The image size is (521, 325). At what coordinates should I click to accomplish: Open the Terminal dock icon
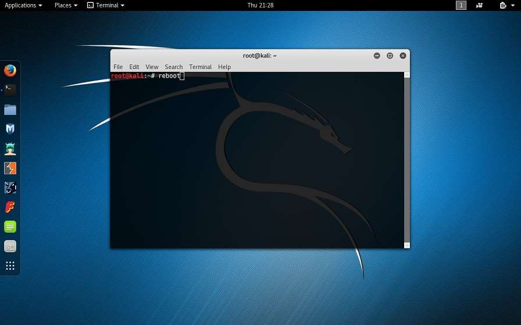point(10,90)
